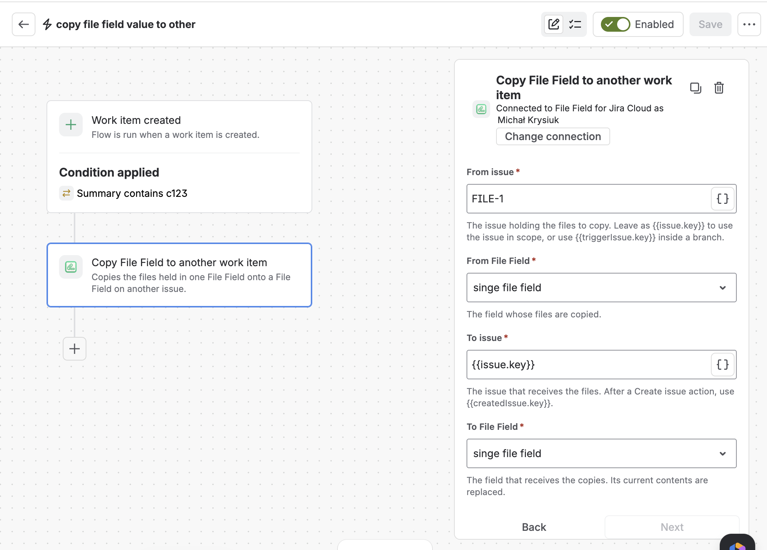
Task: Open the three-dot more options menu
Action: 749,24
